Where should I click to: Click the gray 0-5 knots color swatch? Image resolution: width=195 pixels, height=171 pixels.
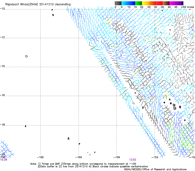tap(118, 3)
